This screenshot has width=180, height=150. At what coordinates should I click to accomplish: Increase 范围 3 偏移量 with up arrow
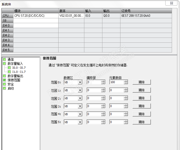pos(103,105)
